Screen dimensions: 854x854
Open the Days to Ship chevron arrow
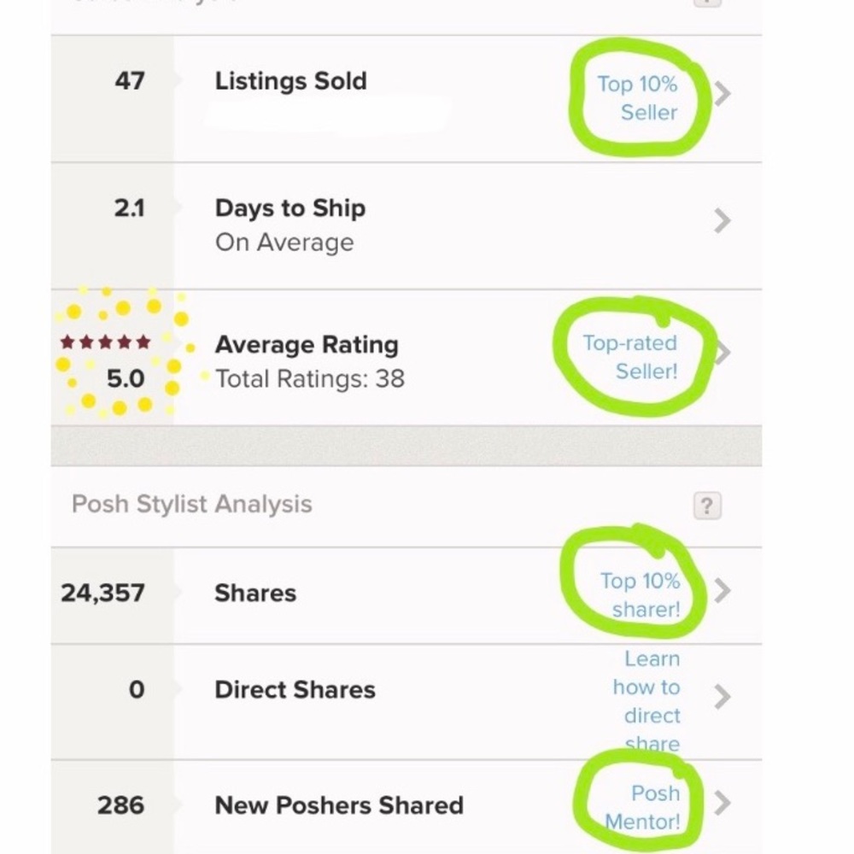(x=722, y=221)
